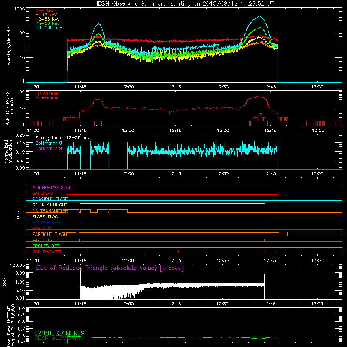Click the 12:15 tick under the flags panel
The height and width of the screenshot is (347, 347).
(x=175, y=261)
